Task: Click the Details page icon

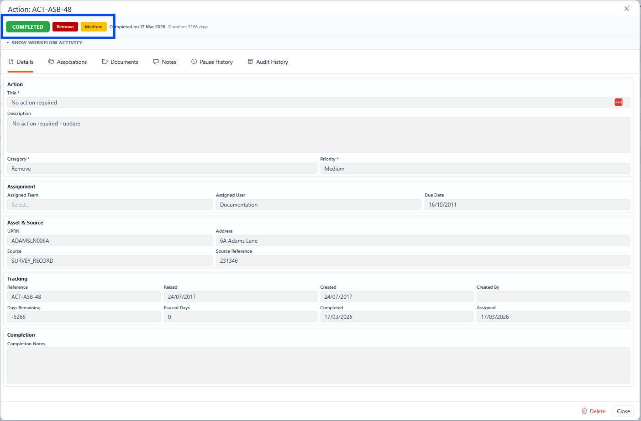Action: [11, 62]
